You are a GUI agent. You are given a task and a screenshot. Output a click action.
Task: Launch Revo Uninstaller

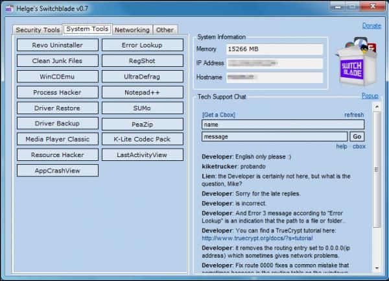click(58, 45)
